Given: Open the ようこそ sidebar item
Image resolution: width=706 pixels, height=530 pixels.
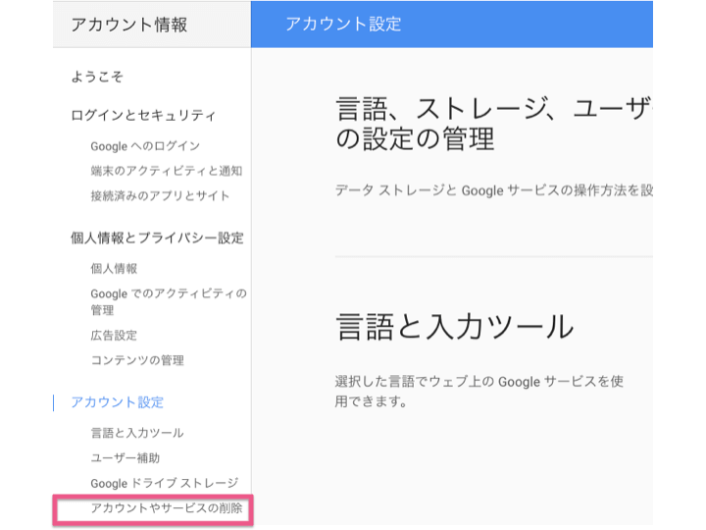Looking at the screenshot, I should (x=97, y=77).
